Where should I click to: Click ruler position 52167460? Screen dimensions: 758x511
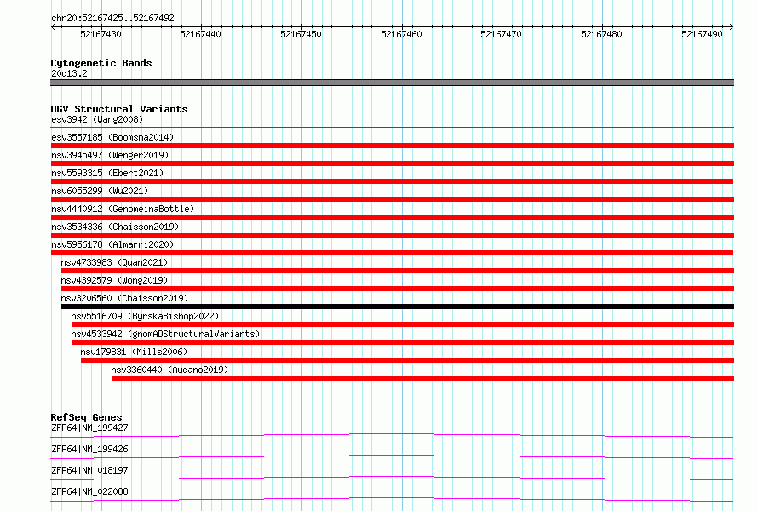coord(401,34)
